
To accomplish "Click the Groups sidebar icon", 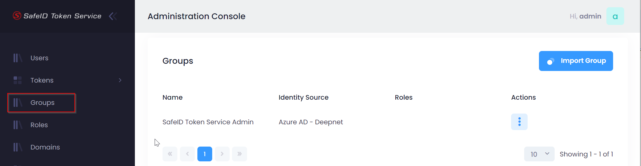I will (17, 103).
